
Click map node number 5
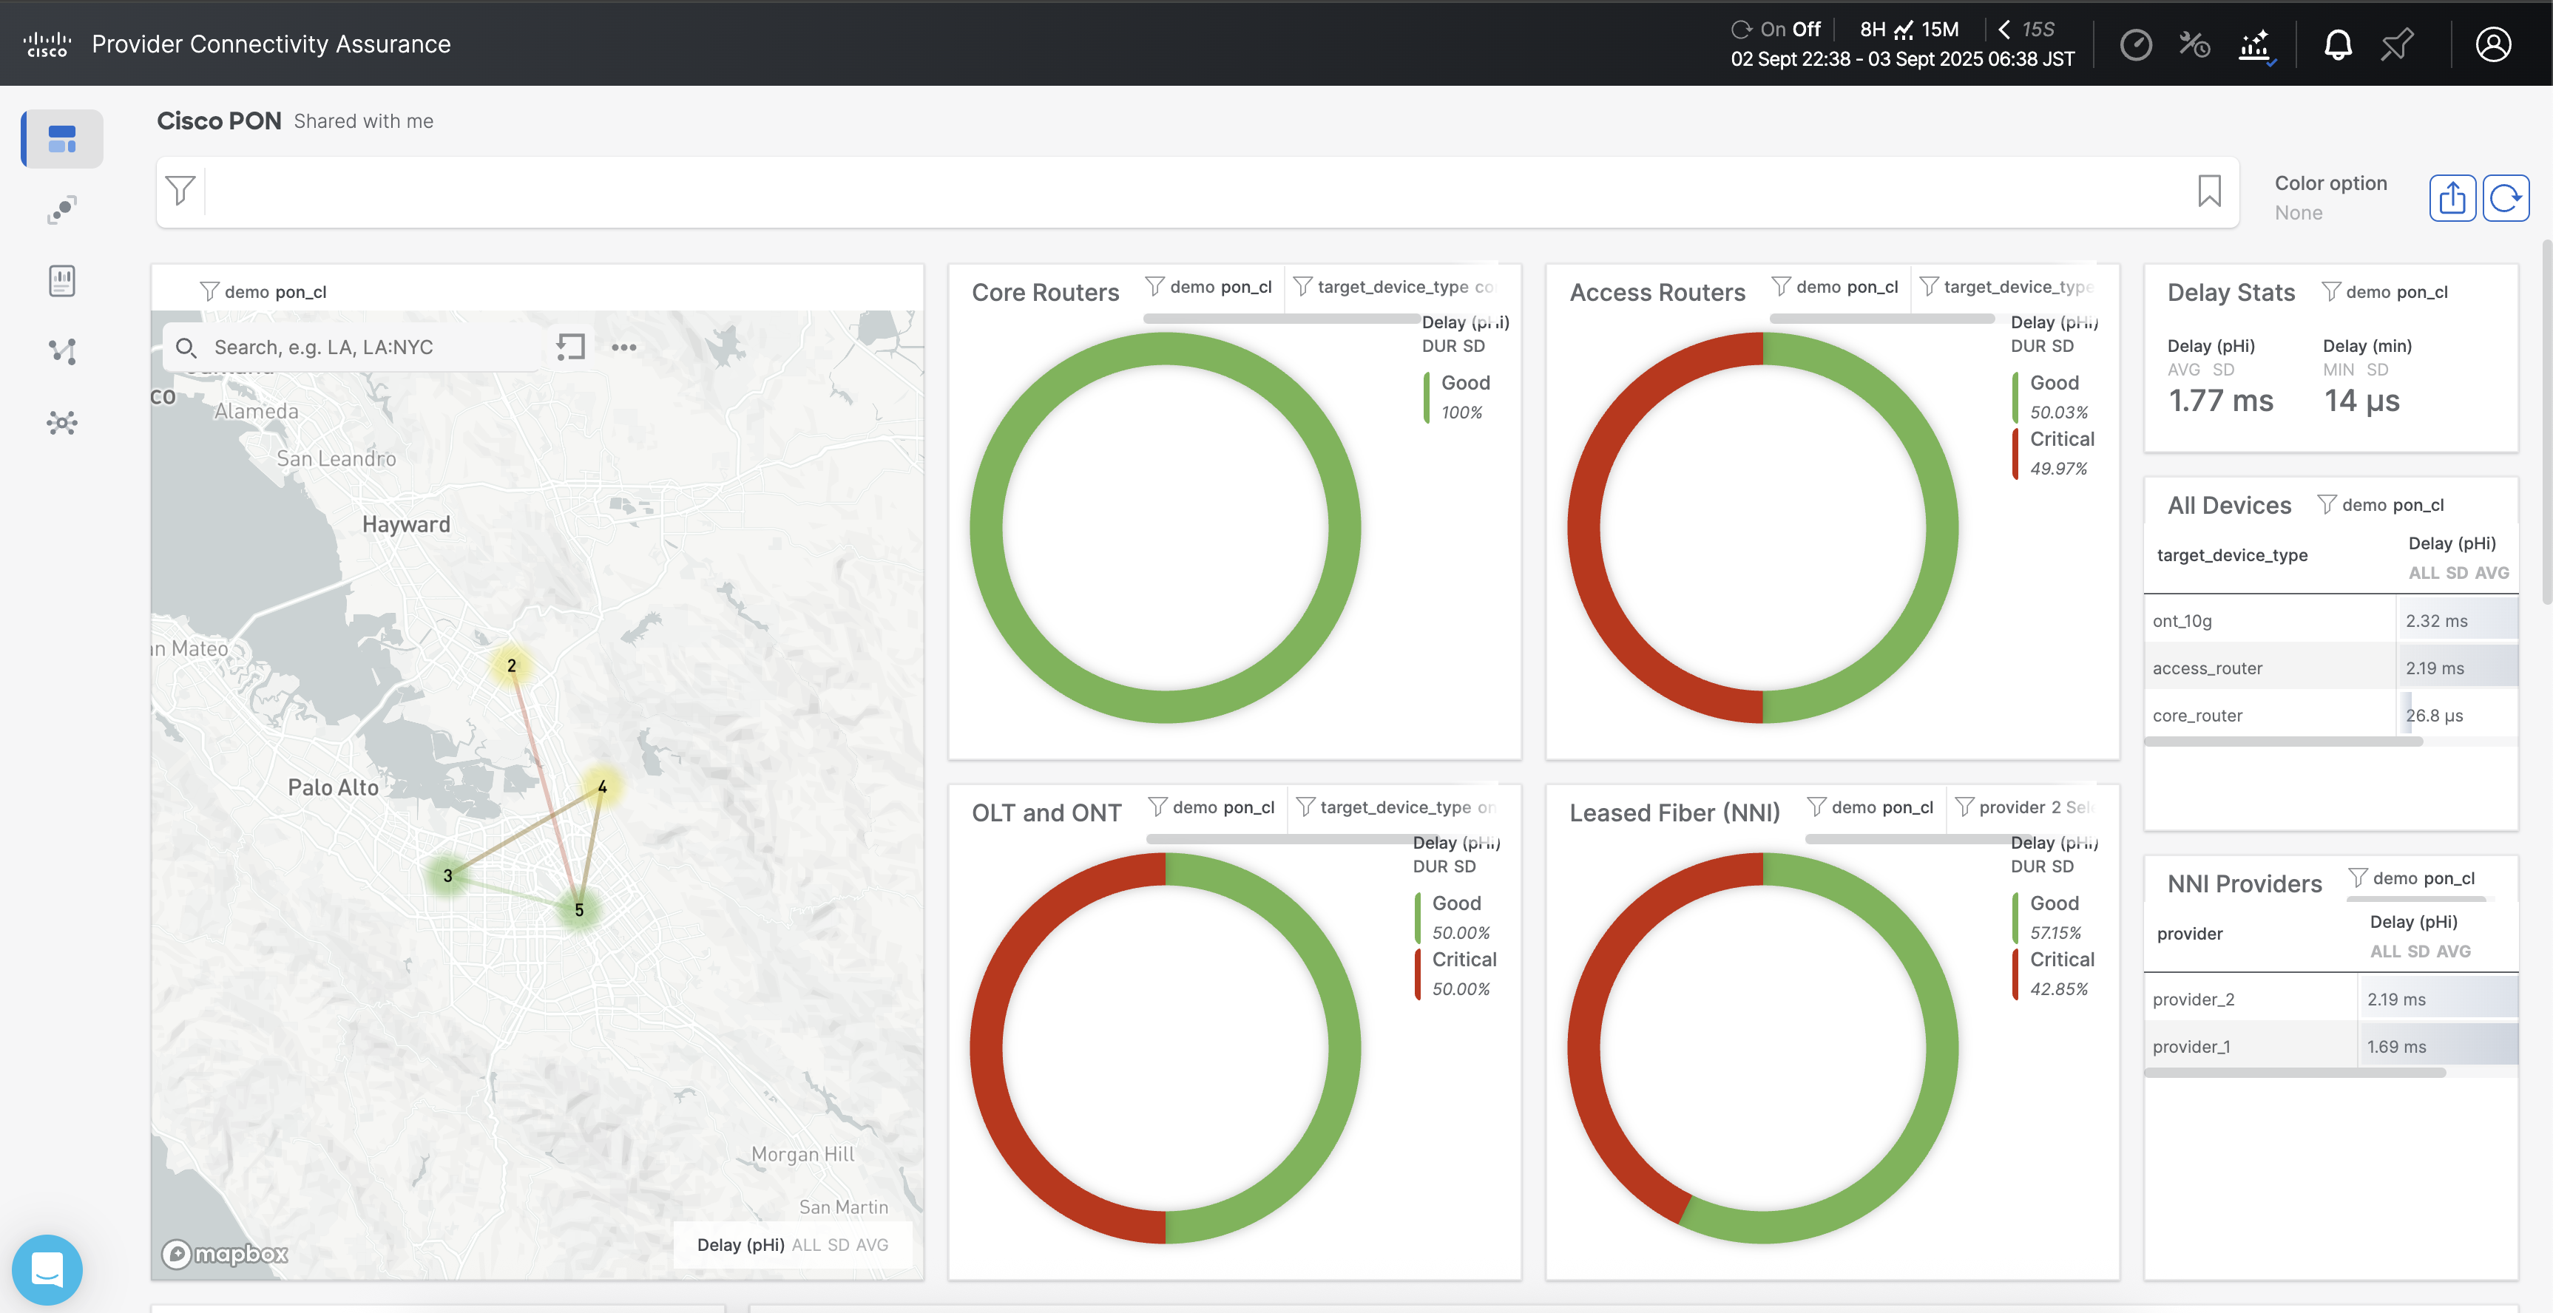point(579,909)
